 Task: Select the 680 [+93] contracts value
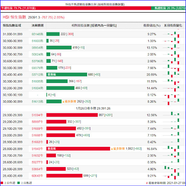94,75
